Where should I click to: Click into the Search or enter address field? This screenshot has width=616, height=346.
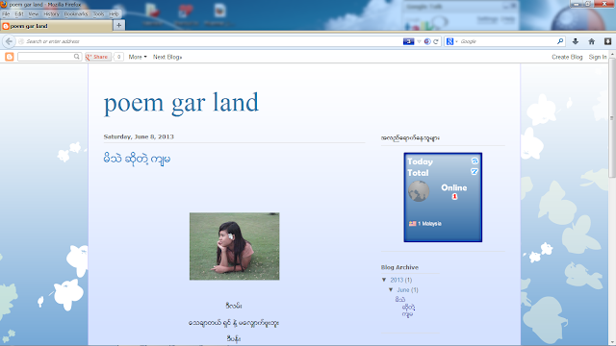coord(212,41)
